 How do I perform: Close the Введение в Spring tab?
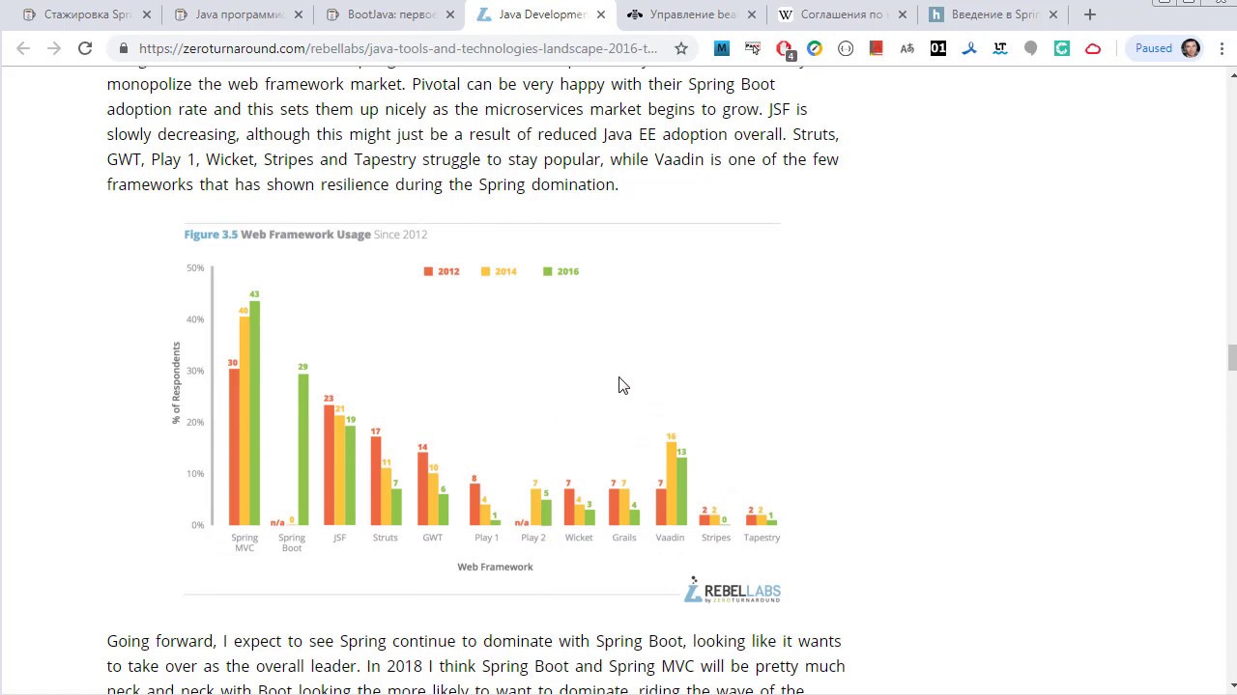pyautogui.click(x=1053, y=14)
